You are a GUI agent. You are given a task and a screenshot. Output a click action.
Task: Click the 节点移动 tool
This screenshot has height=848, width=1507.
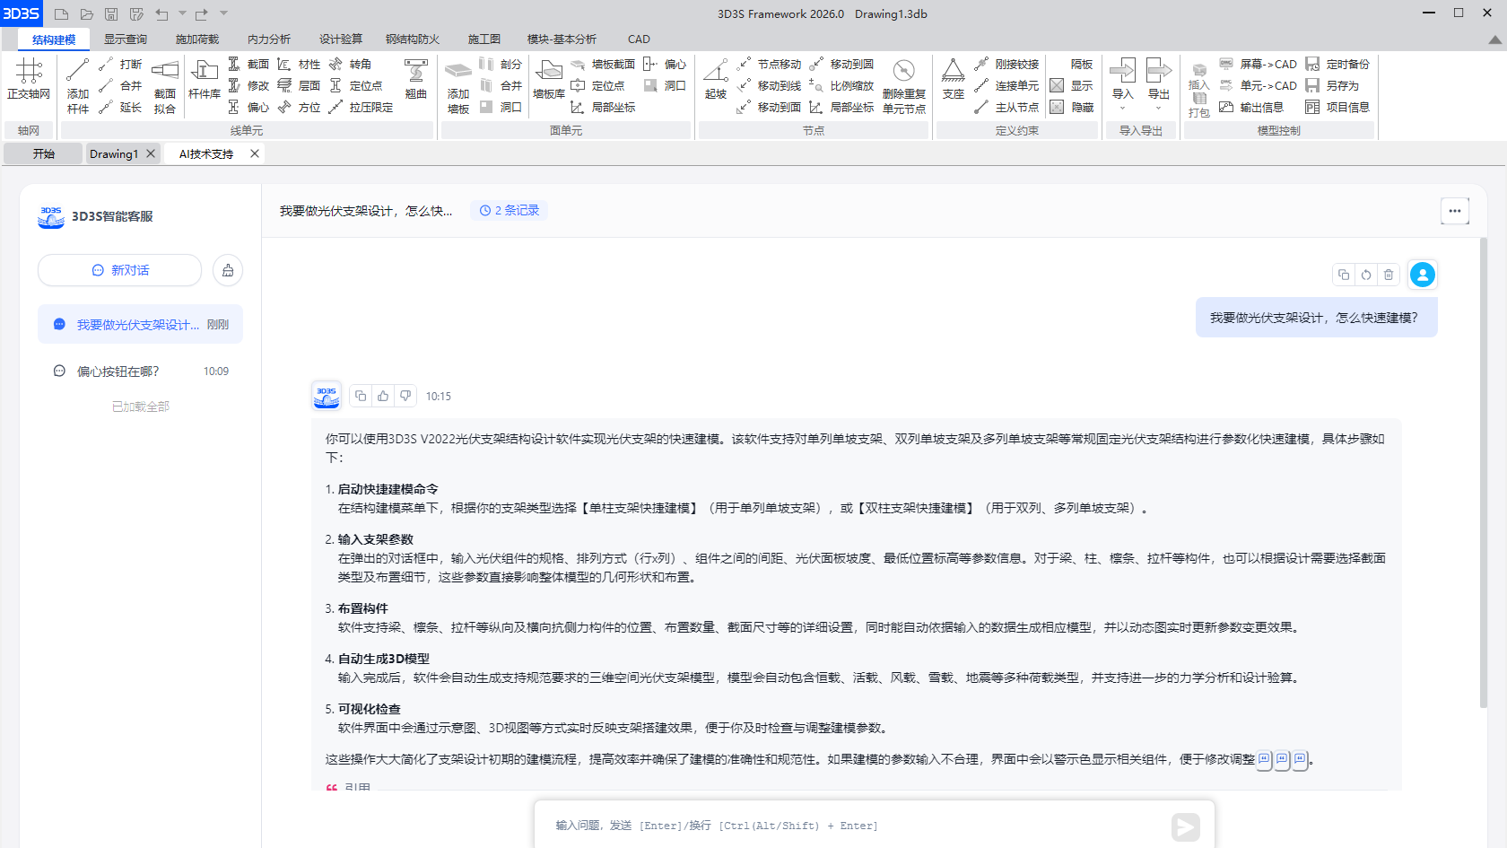[x=770, y=65]
